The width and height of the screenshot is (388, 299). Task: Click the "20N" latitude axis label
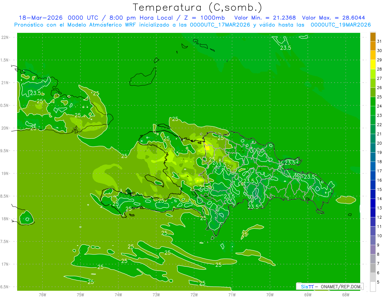click(x=5, y=128)
